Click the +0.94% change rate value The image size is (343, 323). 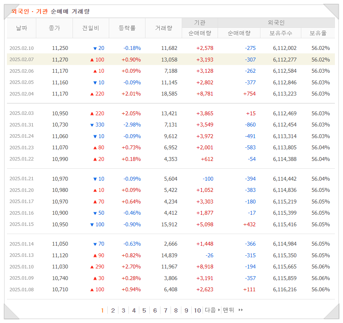131,289
